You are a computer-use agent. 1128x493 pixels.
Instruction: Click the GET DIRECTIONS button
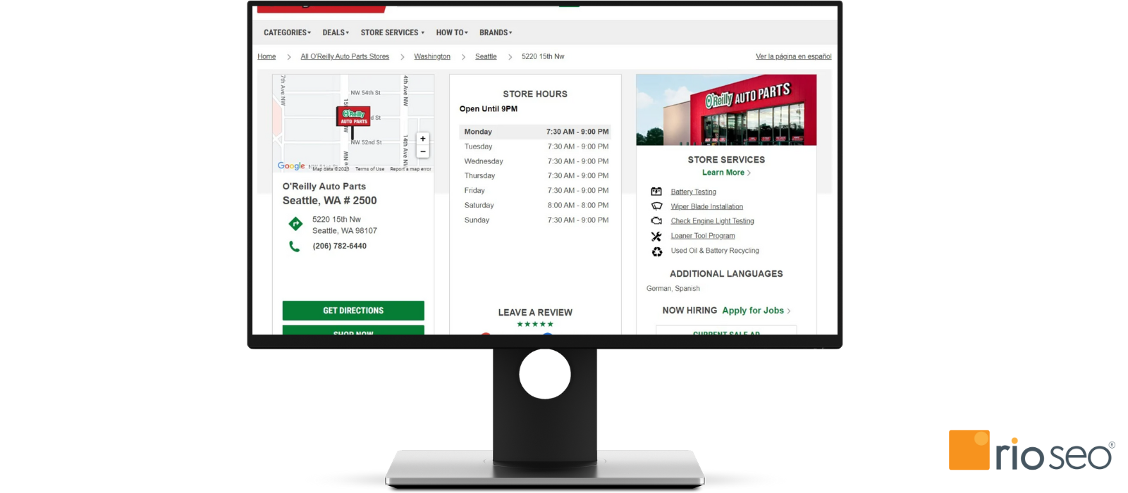(353, 311)
